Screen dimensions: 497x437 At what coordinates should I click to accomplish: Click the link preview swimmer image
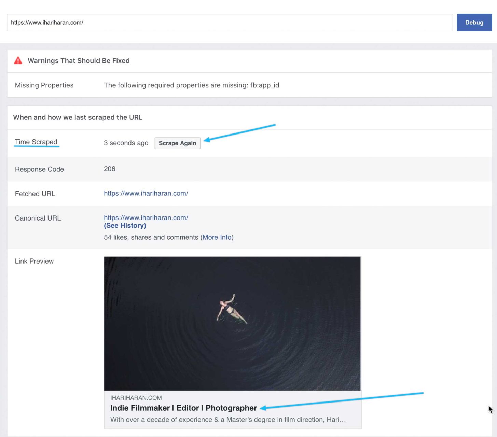point(232,323)
